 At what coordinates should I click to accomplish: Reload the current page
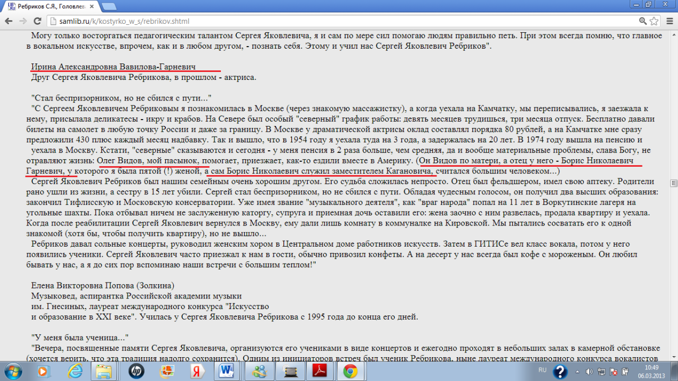point(37,21)
